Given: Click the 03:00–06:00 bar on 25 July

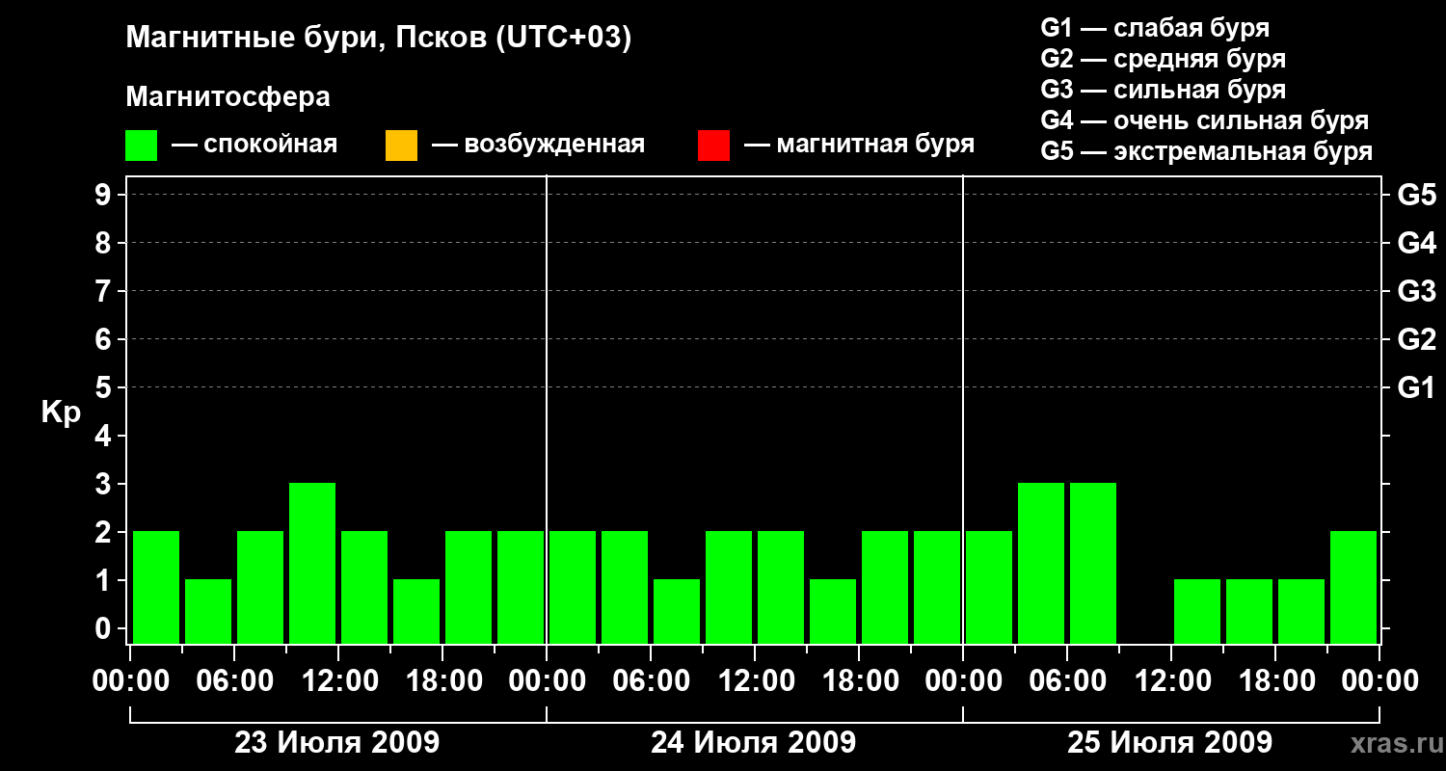Looking at the screenshot, I should coord(1041,563).
